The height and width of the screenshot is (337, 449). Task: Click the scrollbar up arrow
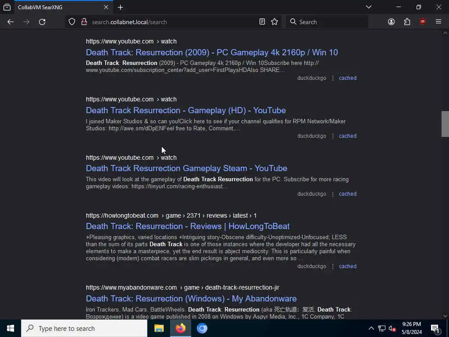(x=445, y=33)
